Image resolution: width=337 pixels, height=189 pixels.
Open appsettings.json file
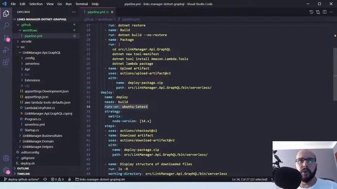coord(36,97)
